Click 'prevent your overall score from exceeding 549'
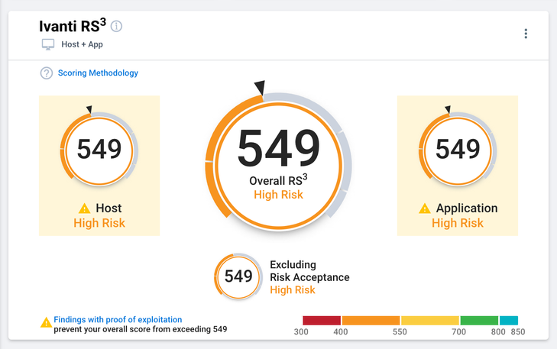 pyautogui.click(x=141, y=329)
